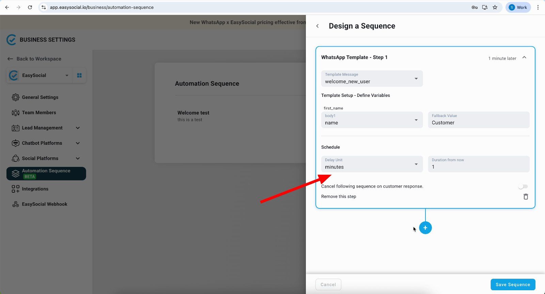The height and width of the screenshot is (294, 545).
Task: Click back chevron in Design a Sequence
Action: [x=317, y=26]
